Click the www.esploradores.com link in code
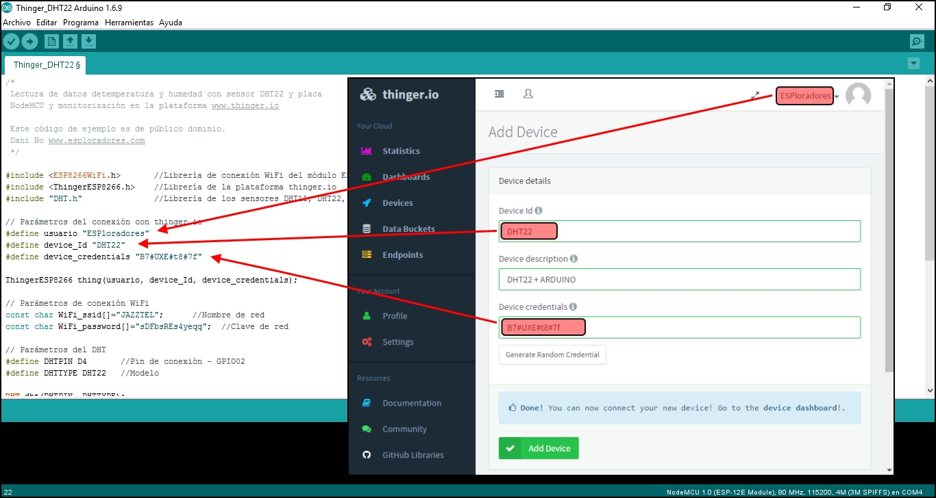Image resolution: width=936 pixels, height=498 pixels. pyautogui.click(x=97, y=140)
